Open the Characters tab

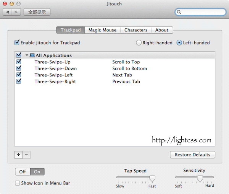135,30
